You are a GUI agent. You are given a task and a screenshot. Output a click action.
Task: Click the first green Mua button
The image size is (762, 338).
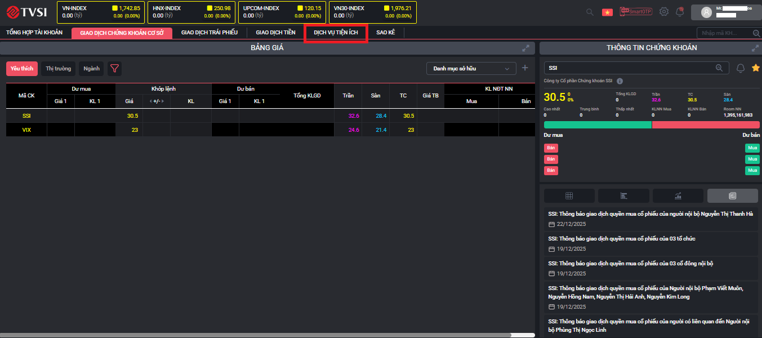tap(752, 148)
